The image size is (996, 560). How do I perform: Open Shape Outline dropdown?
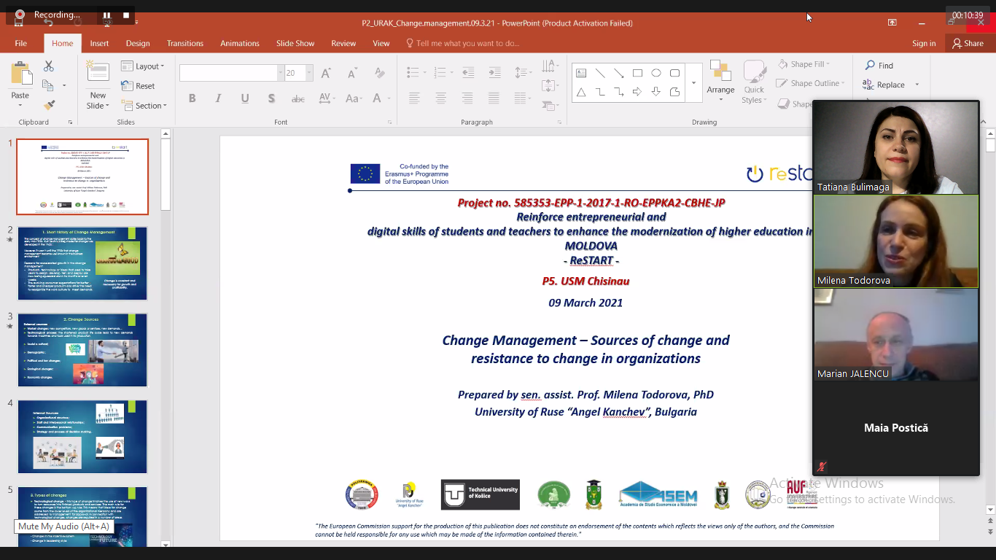pos(811,83)
